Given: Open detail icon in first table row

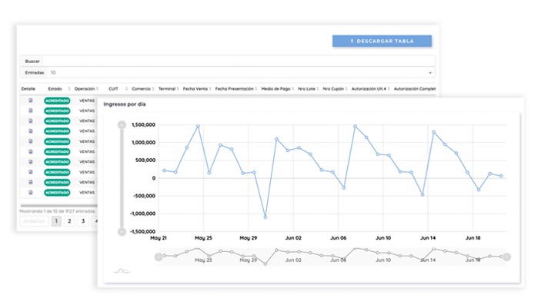Looking at the screenshot, I should (31, 101).
